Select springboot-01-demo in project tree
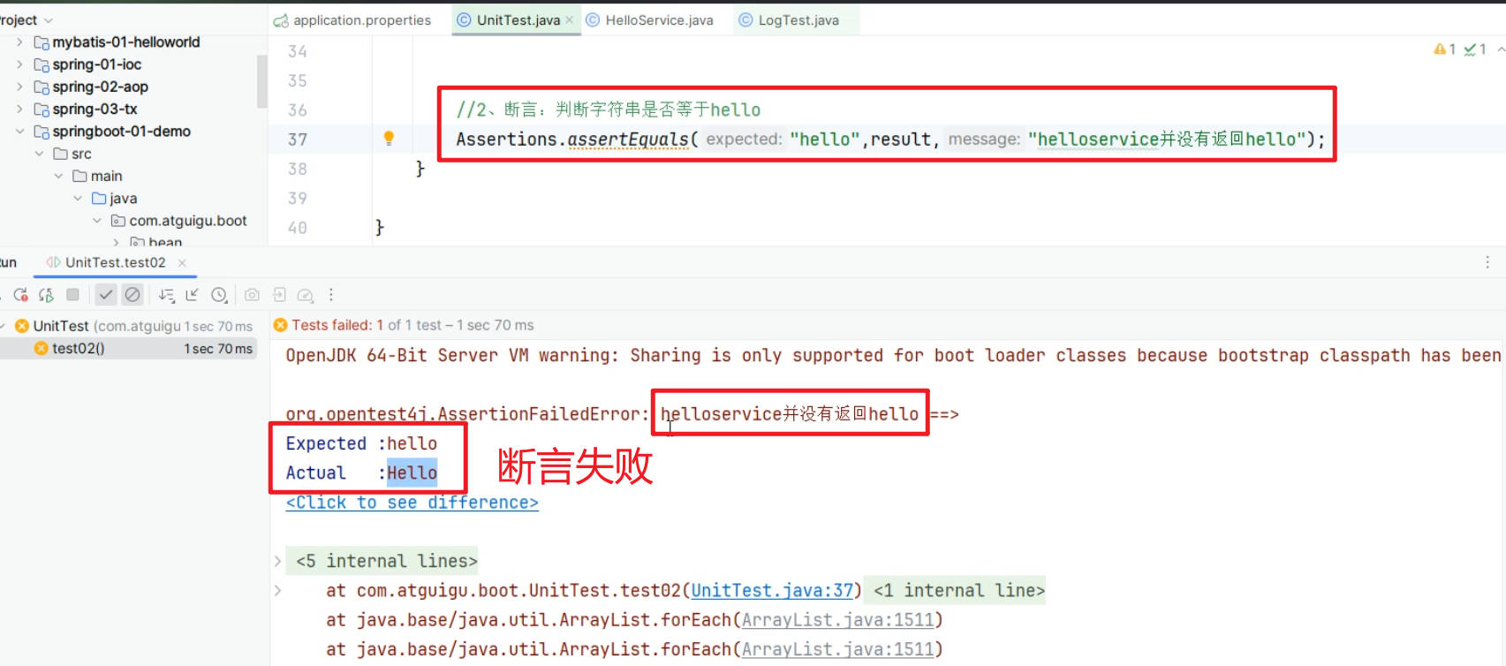This screenshot has width=1506, height=666. [x=121, y=132]
